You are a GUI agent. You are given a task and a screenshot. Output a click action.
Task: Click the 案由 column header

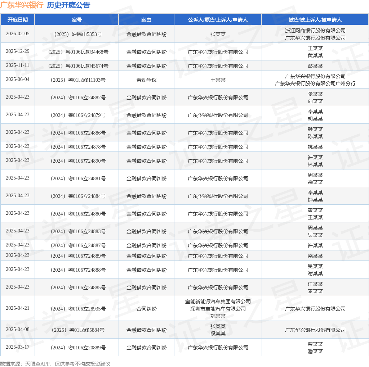(x=146, y=20)
